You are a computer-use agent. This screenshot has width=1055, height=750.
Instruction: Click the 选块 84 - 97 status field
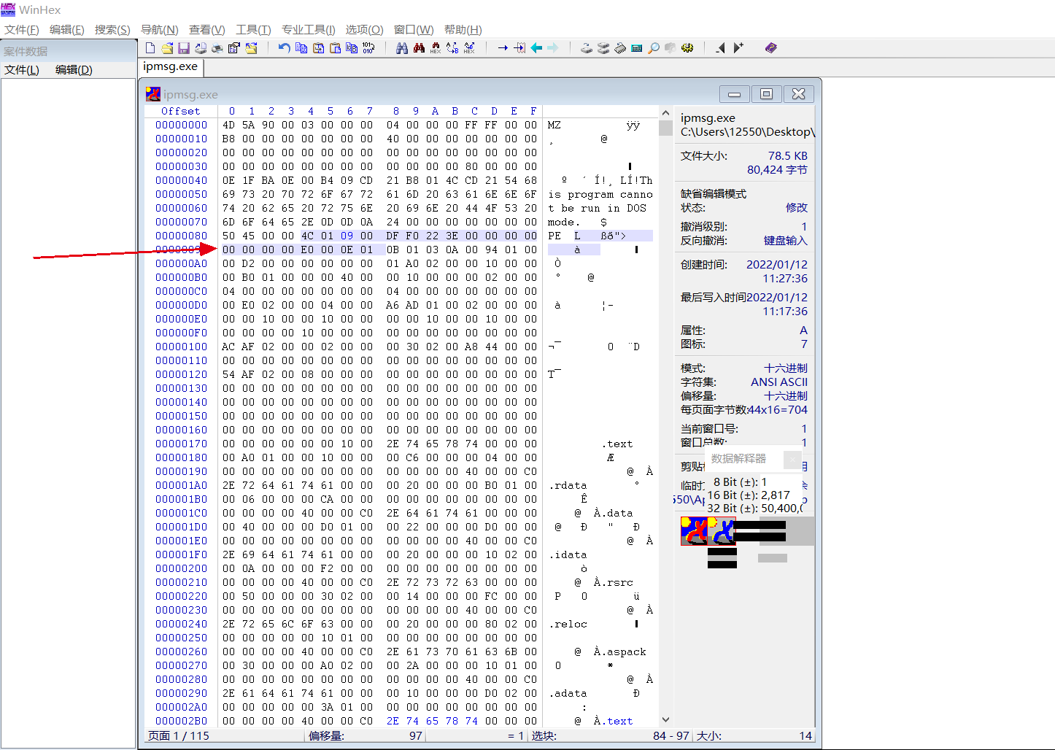click(x=610, y=735)
